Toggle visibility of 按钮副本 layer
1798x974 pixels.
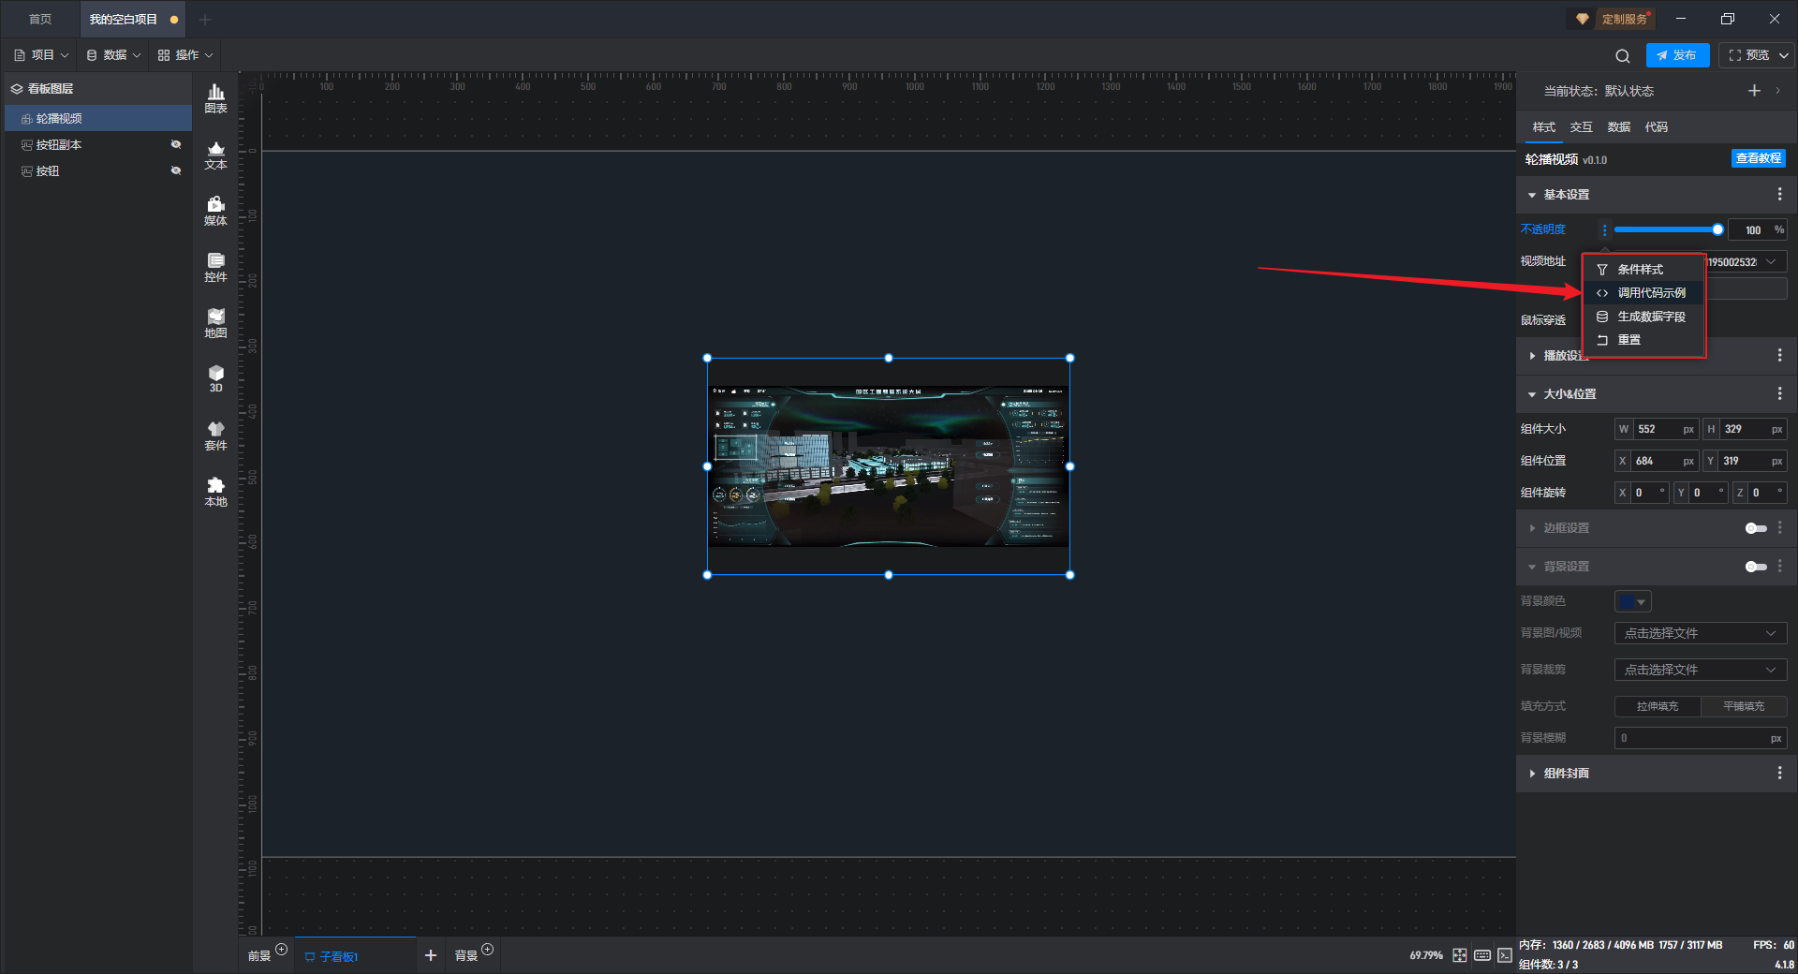point(176,144)
